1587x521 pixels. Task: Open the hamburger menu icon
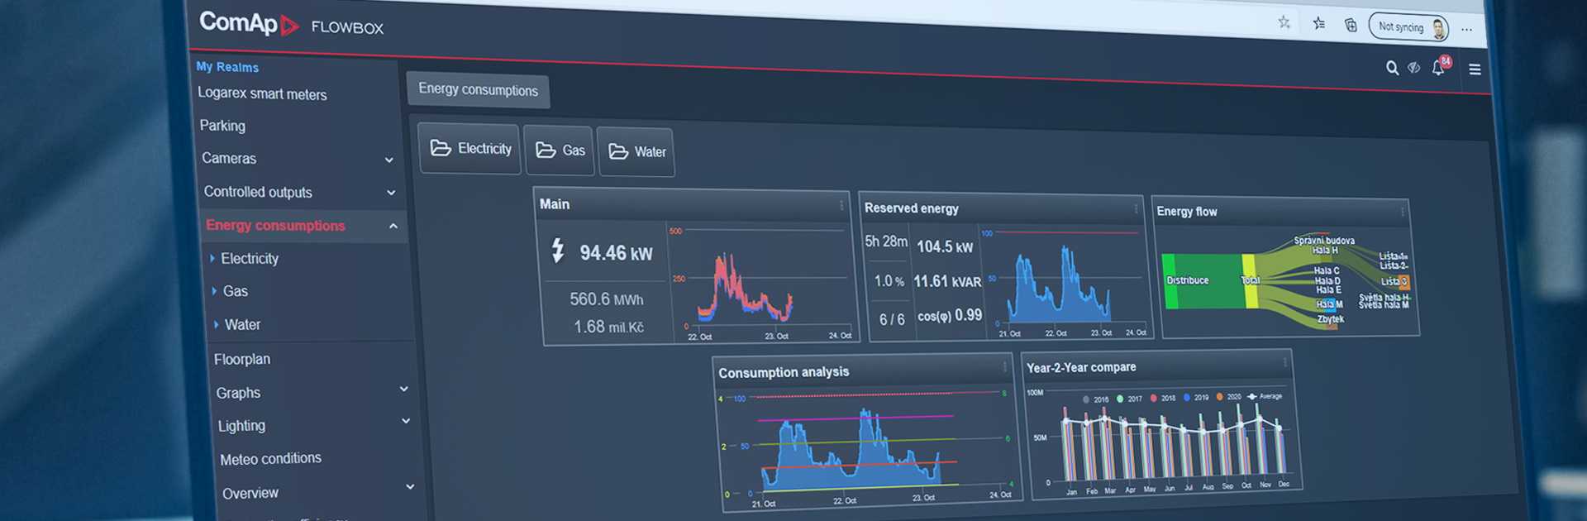point(1475,69)
